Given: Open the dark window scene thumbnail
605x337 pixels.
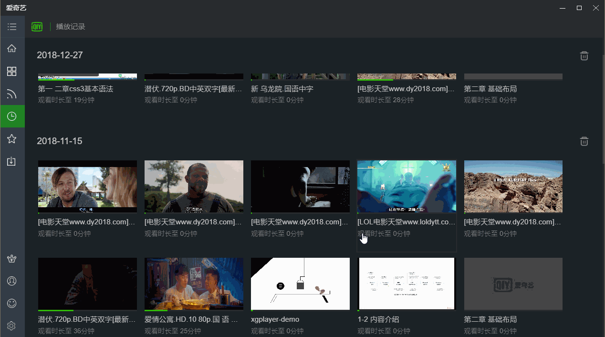Looking at the screenshot, I should (x=300, y=186).
